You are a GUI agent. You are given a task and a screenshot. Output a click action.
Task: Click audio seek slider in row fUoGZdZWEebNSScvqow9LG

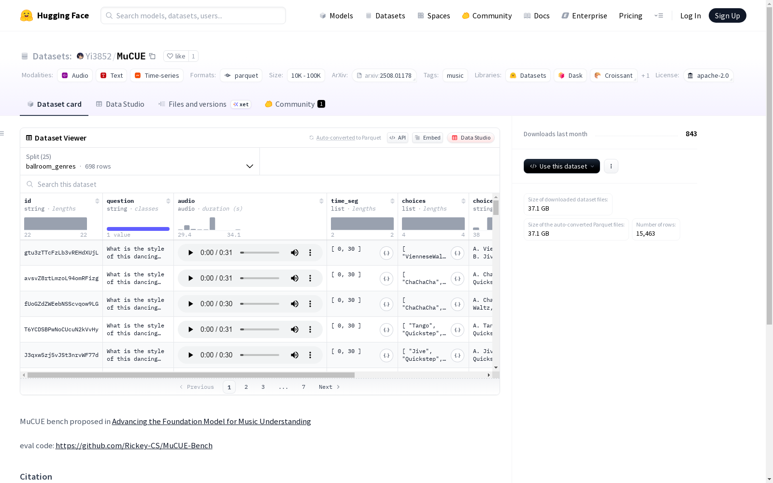click(x=260, y=304)
